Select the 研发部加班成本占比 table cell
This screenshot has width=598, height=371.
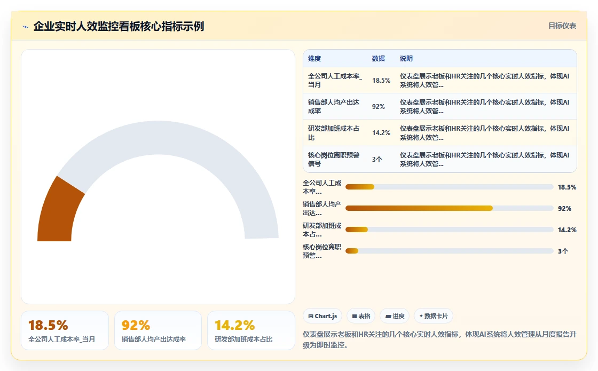(335, 133)
